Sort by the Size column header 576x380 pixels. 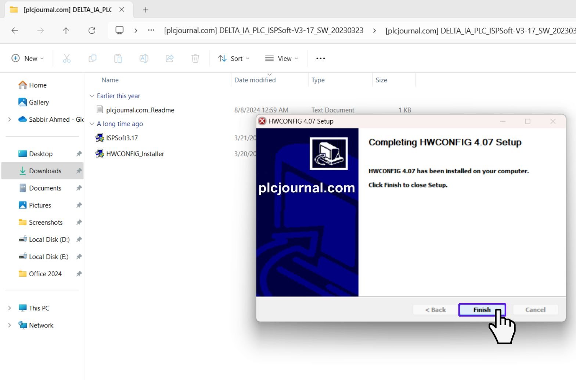tap(381, 80)
